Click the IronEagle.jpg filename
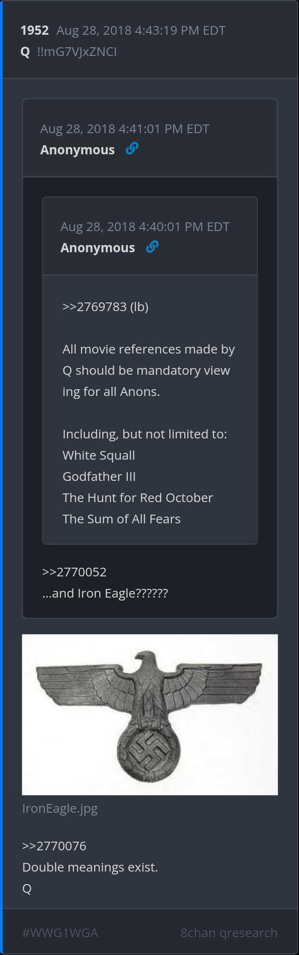 coord(60,808)
